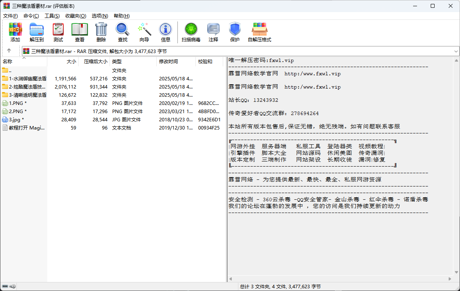Image resolution: width=460 pixels, height=291 pixels.
Task: Go up one level arrow button
Action: point(9,51)
